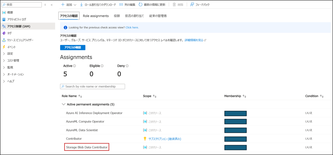Screen dimensions: 333x155
Task: Switch to the 従来の管理者 tab
Action: 158,16
